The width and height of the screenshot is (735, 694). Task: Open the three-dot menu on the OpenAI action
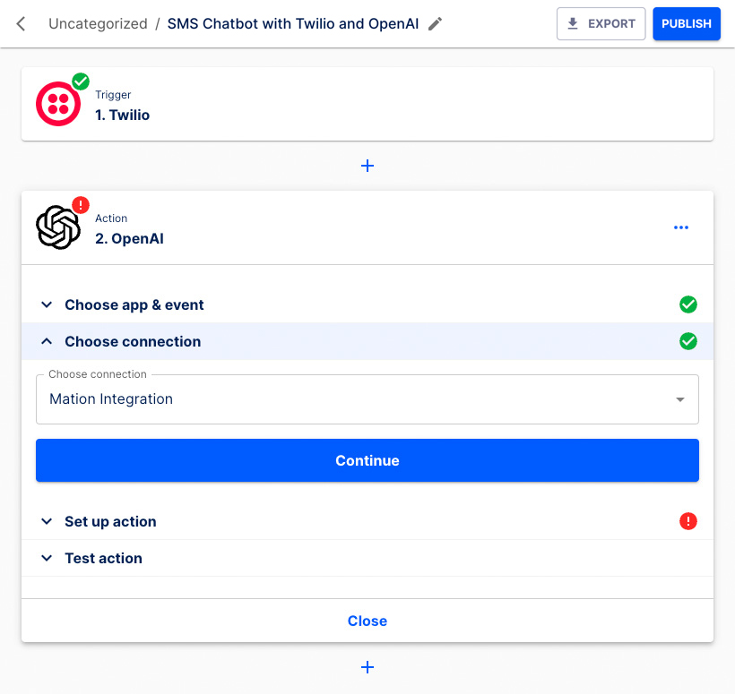[681, 227]
